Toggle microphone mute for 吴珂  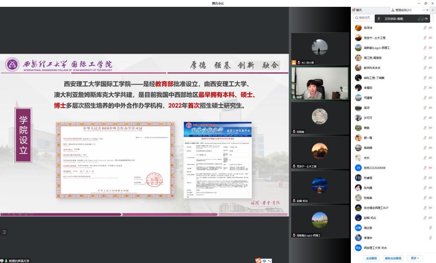(x=425, y=108)
